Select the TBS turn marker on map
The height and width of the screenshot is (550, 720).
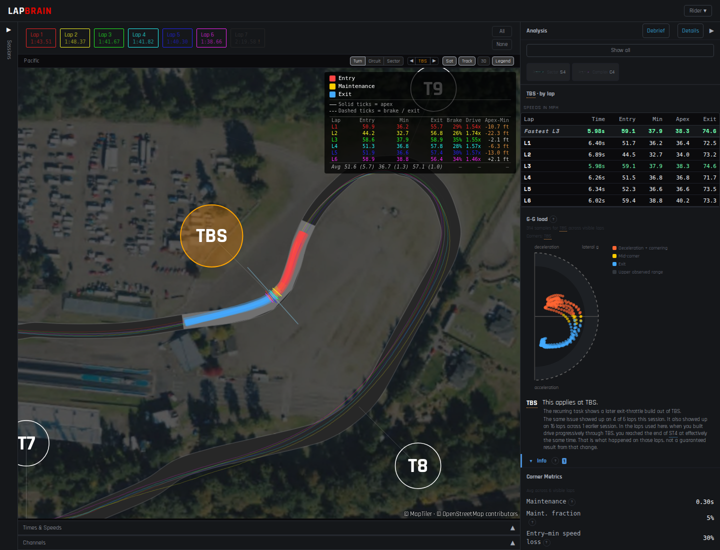coord(211,235)
